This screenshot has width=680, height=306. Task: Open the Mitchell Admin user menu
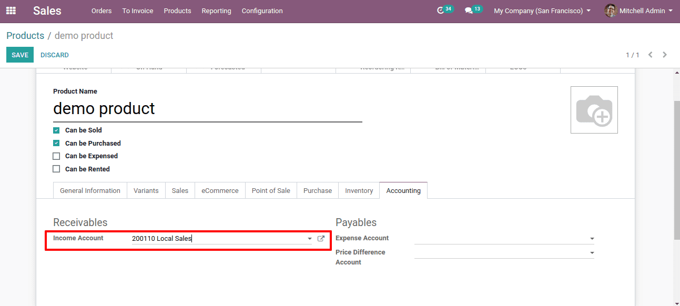point(639,11)
